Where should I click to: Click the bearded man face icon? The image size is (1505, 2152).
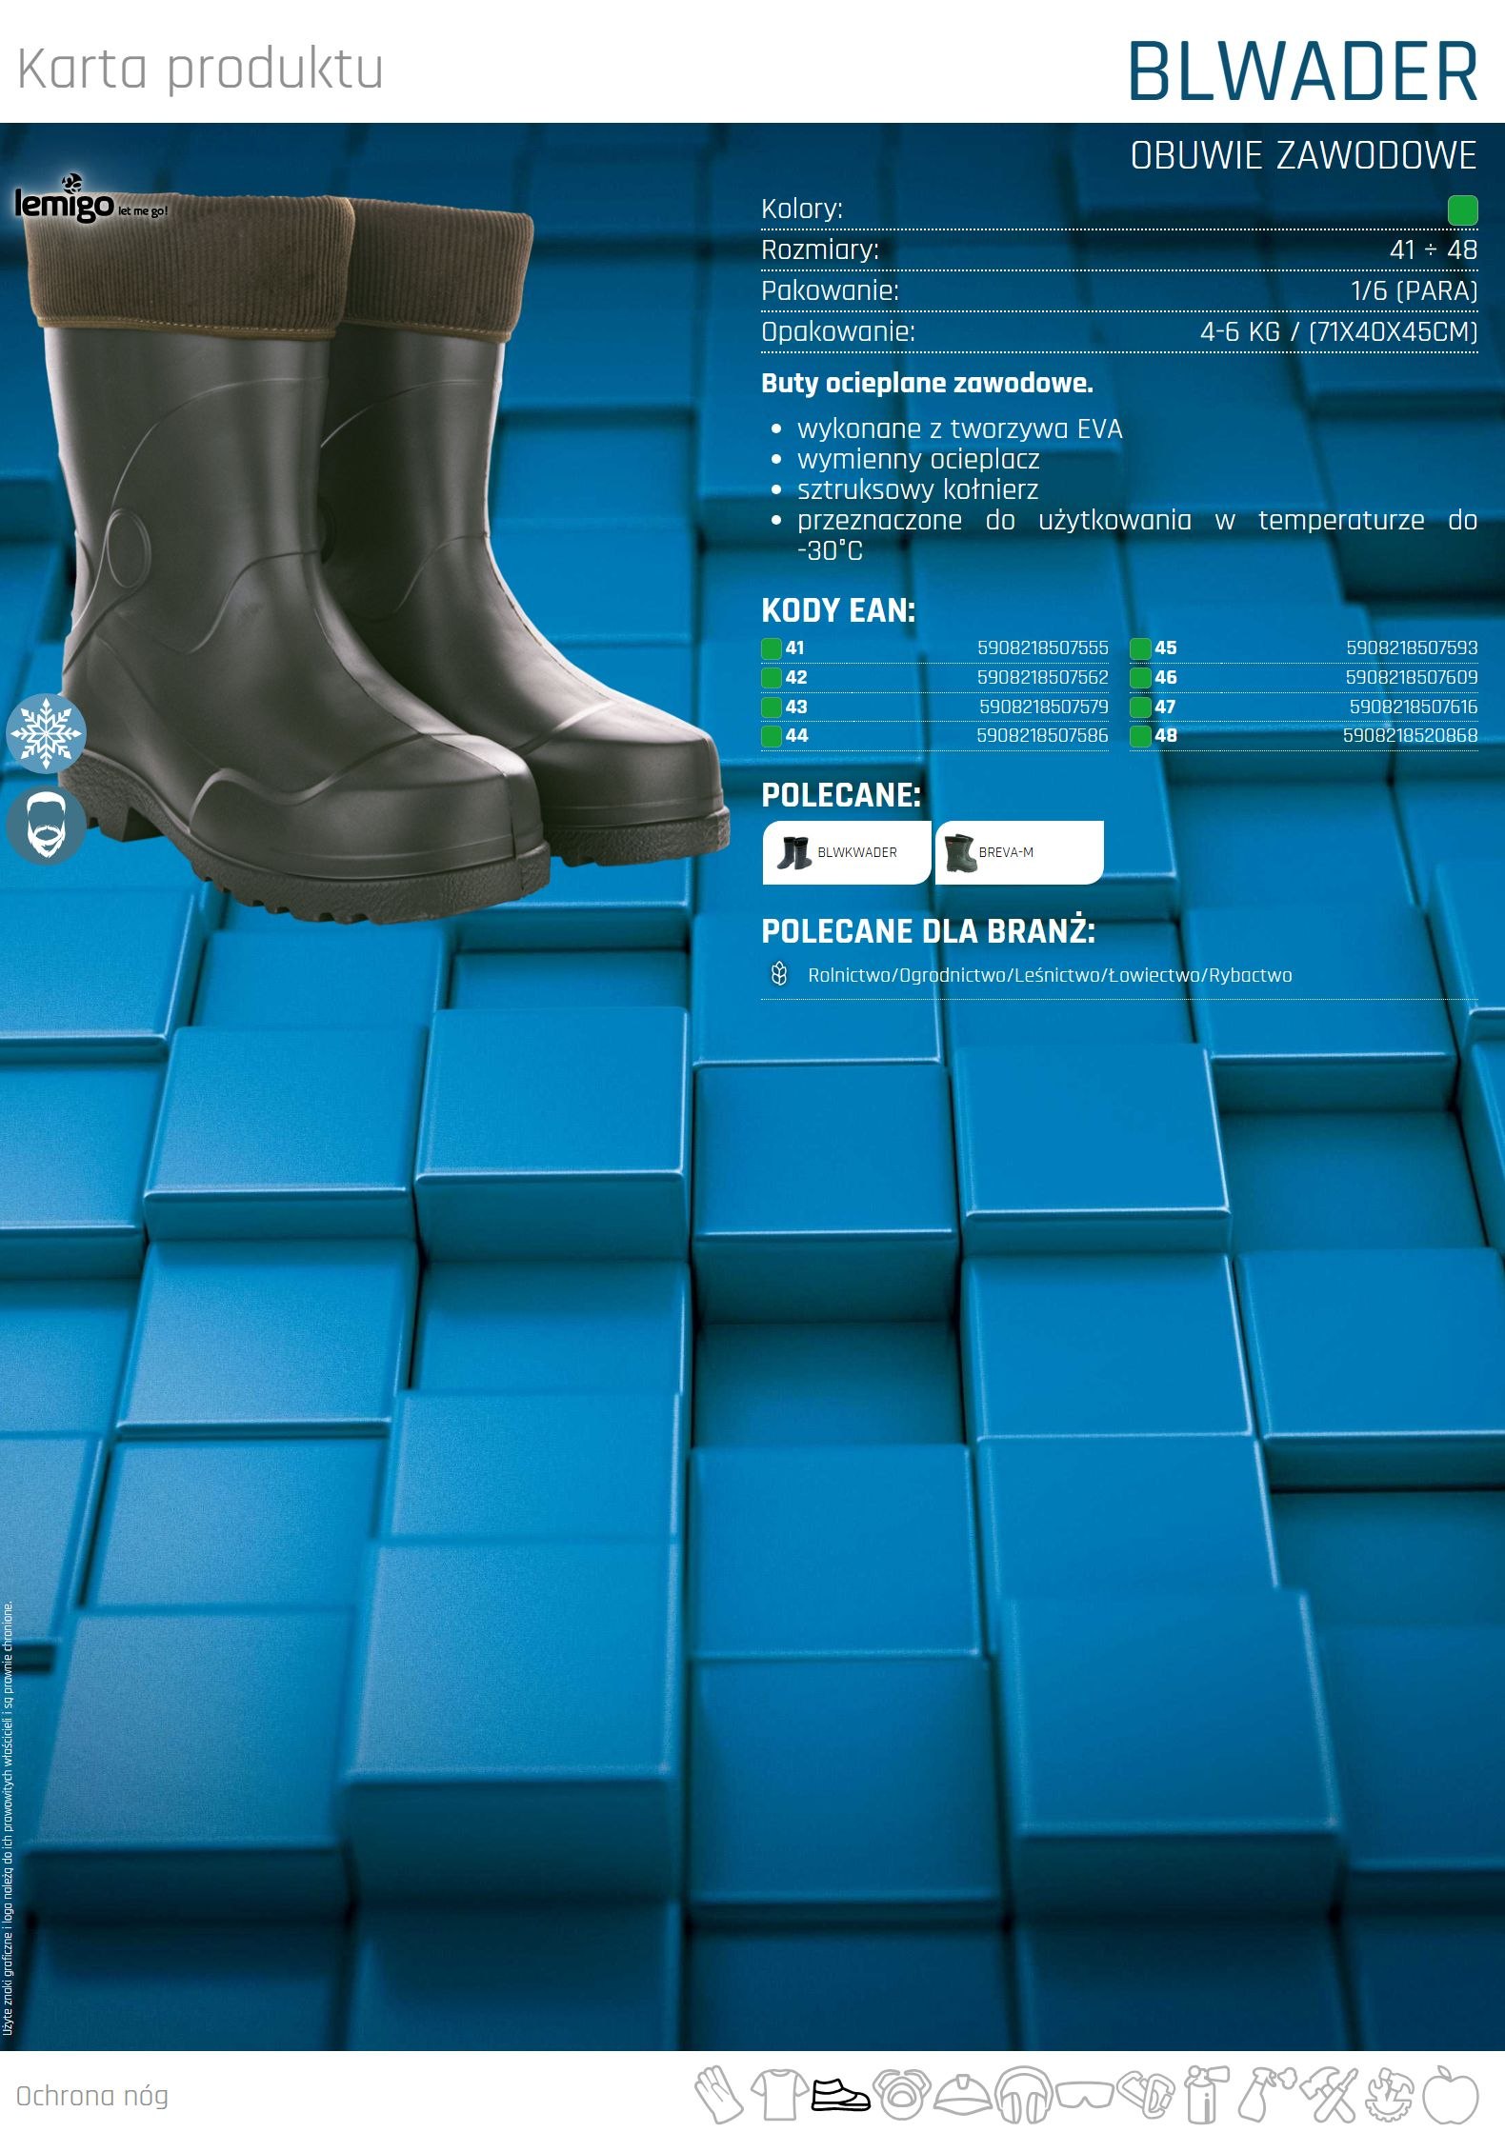(x=47, y=825)
